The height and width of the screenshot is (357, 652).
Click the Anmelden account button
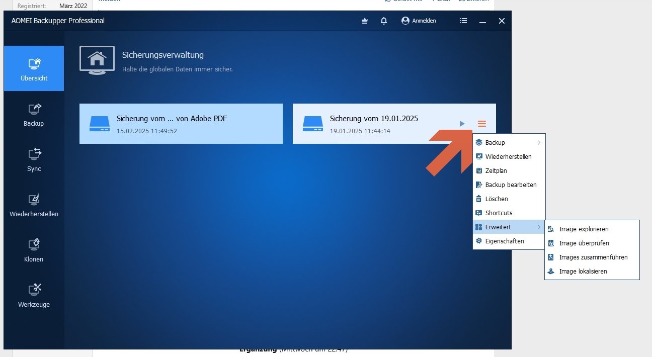[x=419, y=21]
